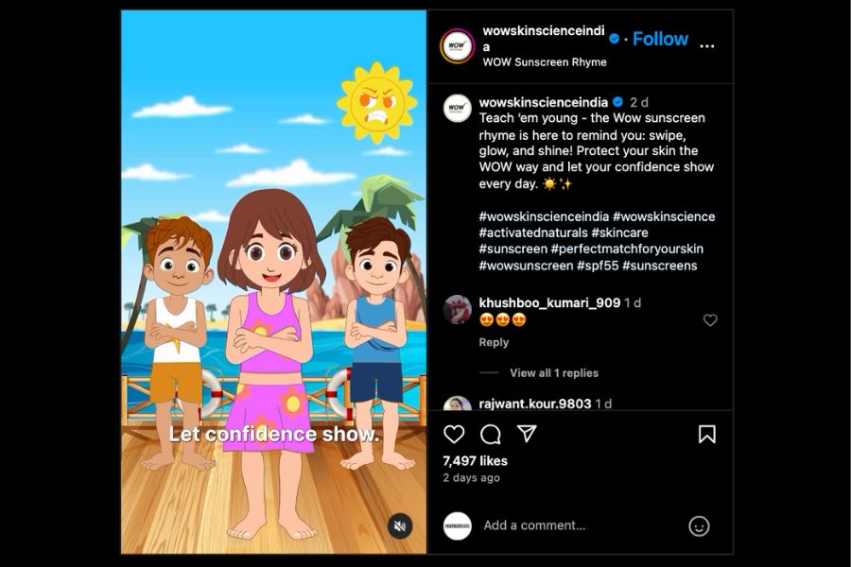Open the emoji picker smiley icon
851x567 pixels.
[699, 525]
